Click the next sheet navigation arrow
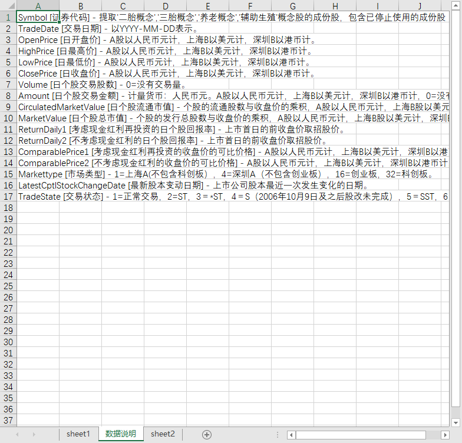The height and width of the screenshot is (443, 462). pyautogui.click(x=34, y=435)
